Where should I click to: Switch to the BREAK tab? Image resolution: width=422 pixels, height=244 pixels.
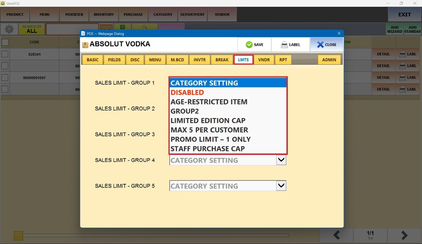coord(222,60)
